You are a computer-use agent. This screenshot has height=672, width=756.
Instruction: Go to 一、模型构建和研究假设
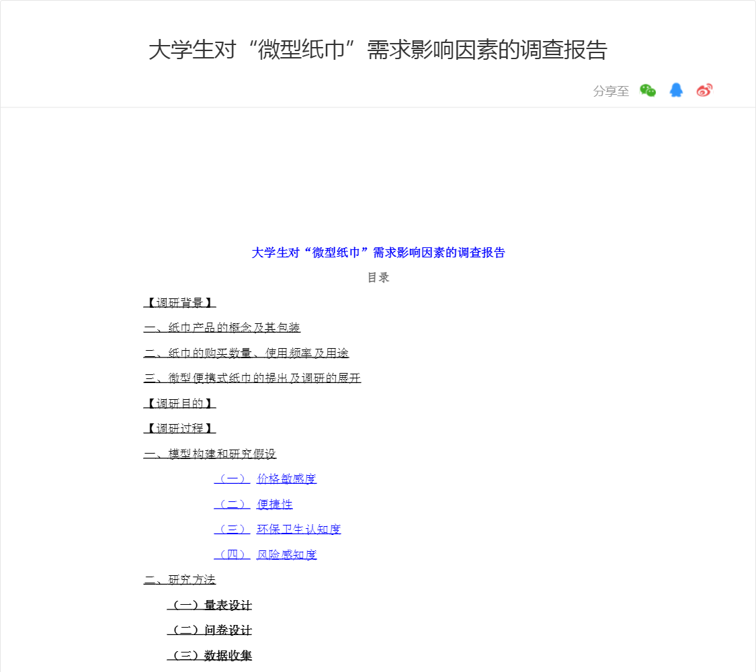click(x=210, y=454)
